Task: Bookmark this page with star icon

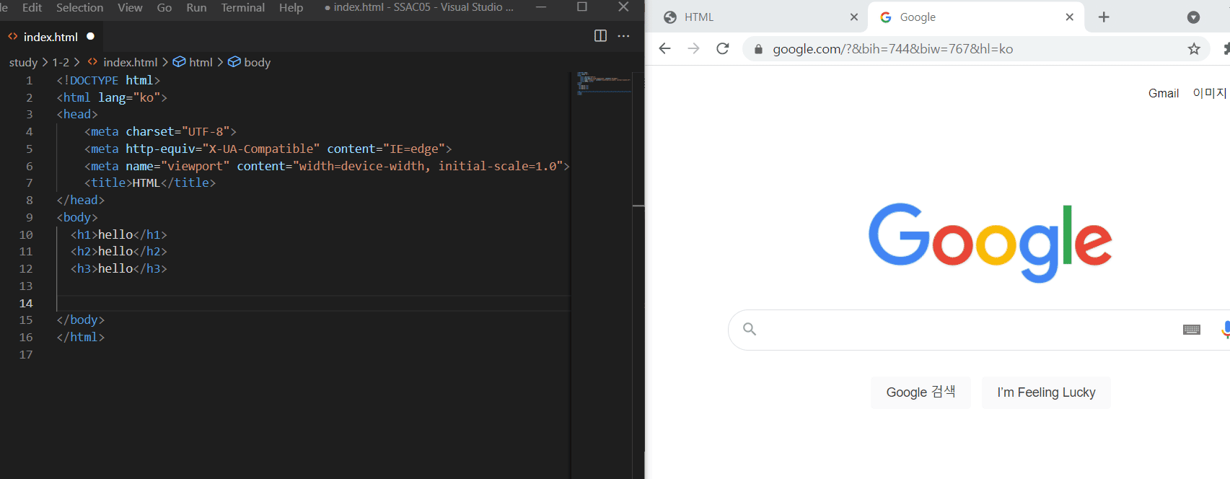Action: point(1194,49)
